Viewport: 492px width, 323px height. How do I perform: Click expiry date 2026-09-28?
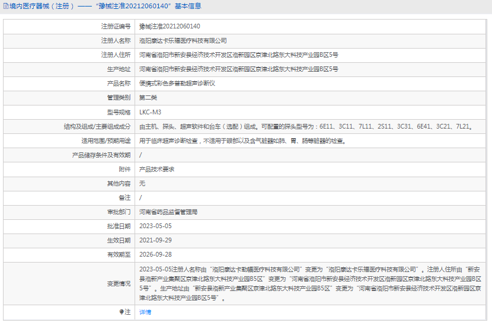click(x=155, y=255)
